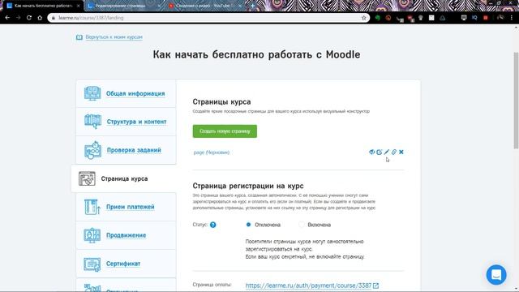
Task: Click the Страница регистрации на курс heading
Action: pos(248,186)
